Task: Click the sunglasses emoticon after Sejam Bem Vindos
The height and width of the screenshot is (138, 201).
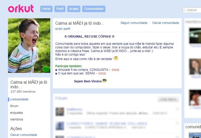Action: [x=104, y=81]
